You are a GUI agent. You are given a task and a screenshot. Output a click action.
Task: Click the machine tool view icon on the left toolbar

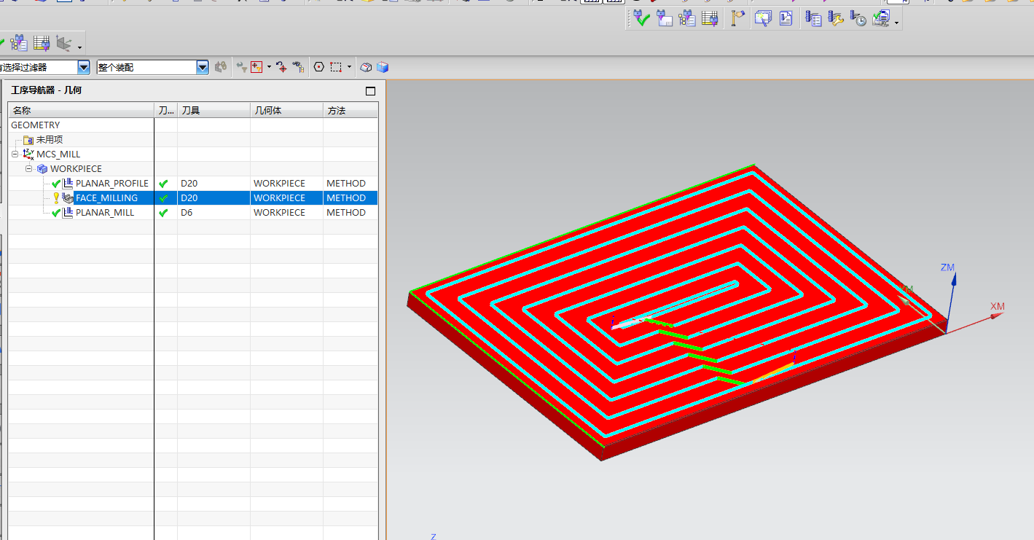click(42, 43)
